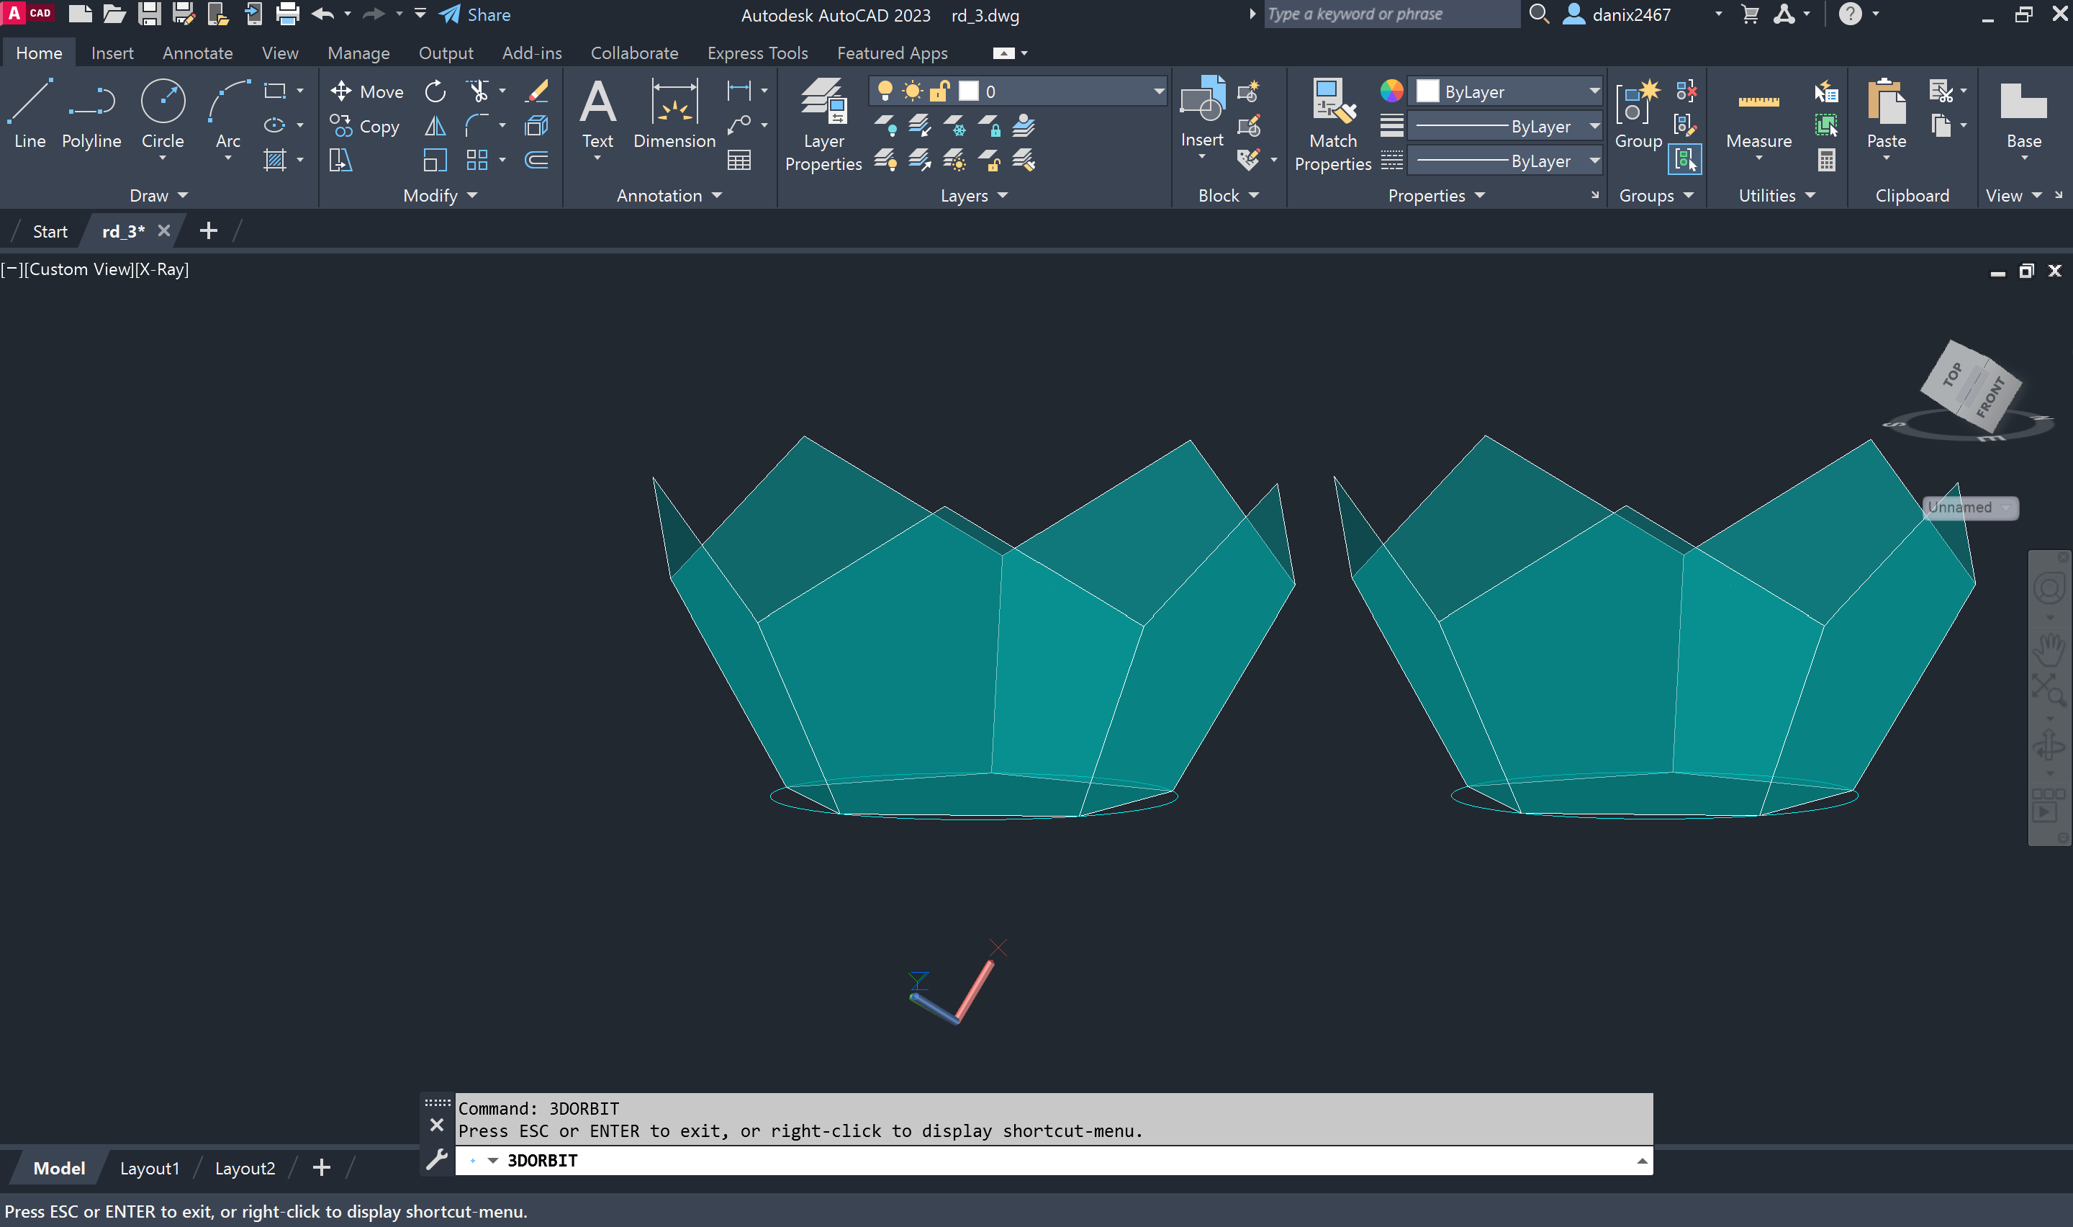Click the Move tool icon
This screenshot has height=1227, width=2073.
(x=341, y=91)
